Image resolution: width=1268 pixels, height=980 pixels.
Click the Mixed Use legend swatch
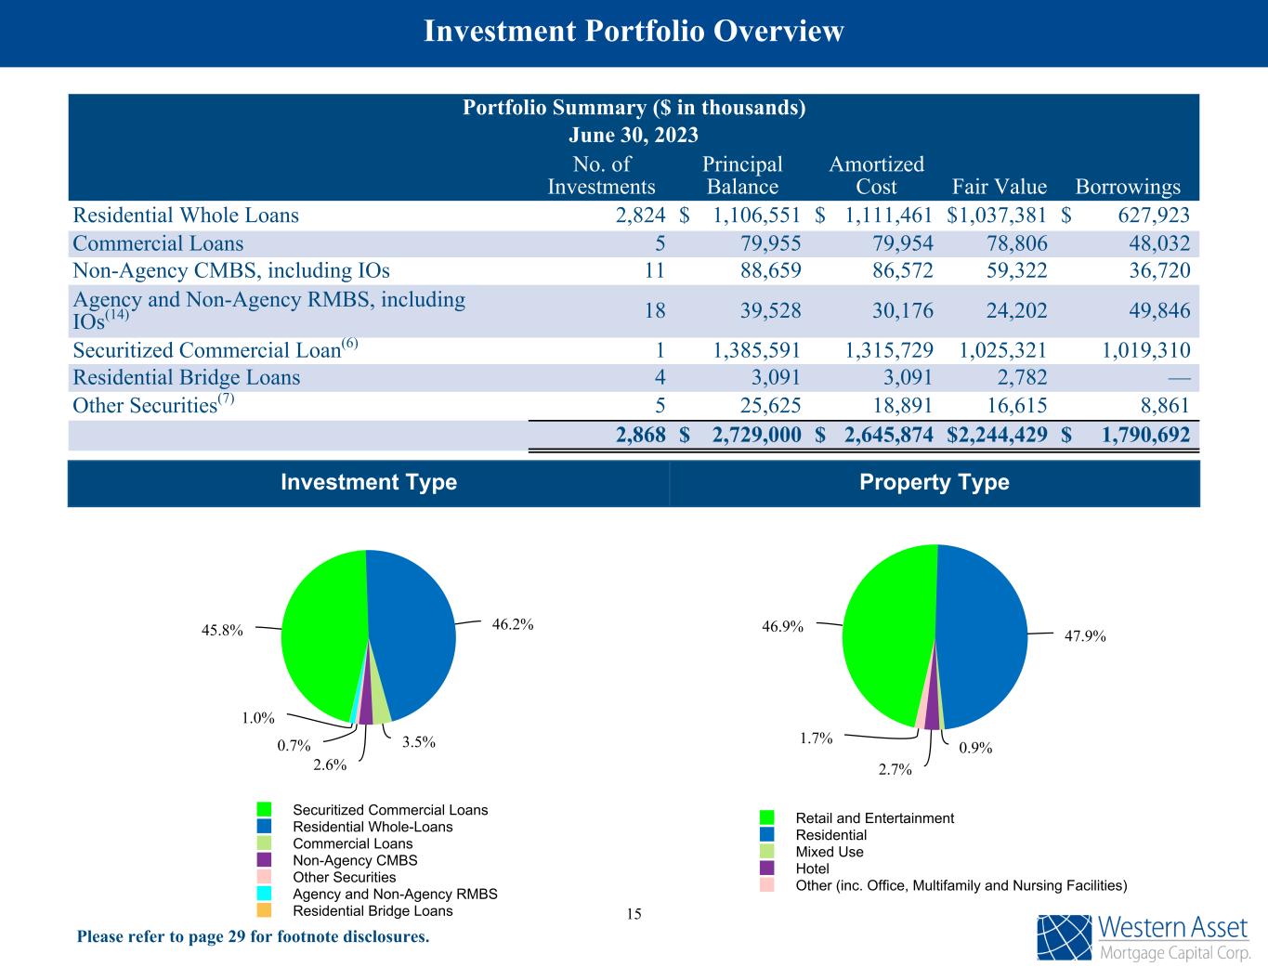click(x=767, y=852)
